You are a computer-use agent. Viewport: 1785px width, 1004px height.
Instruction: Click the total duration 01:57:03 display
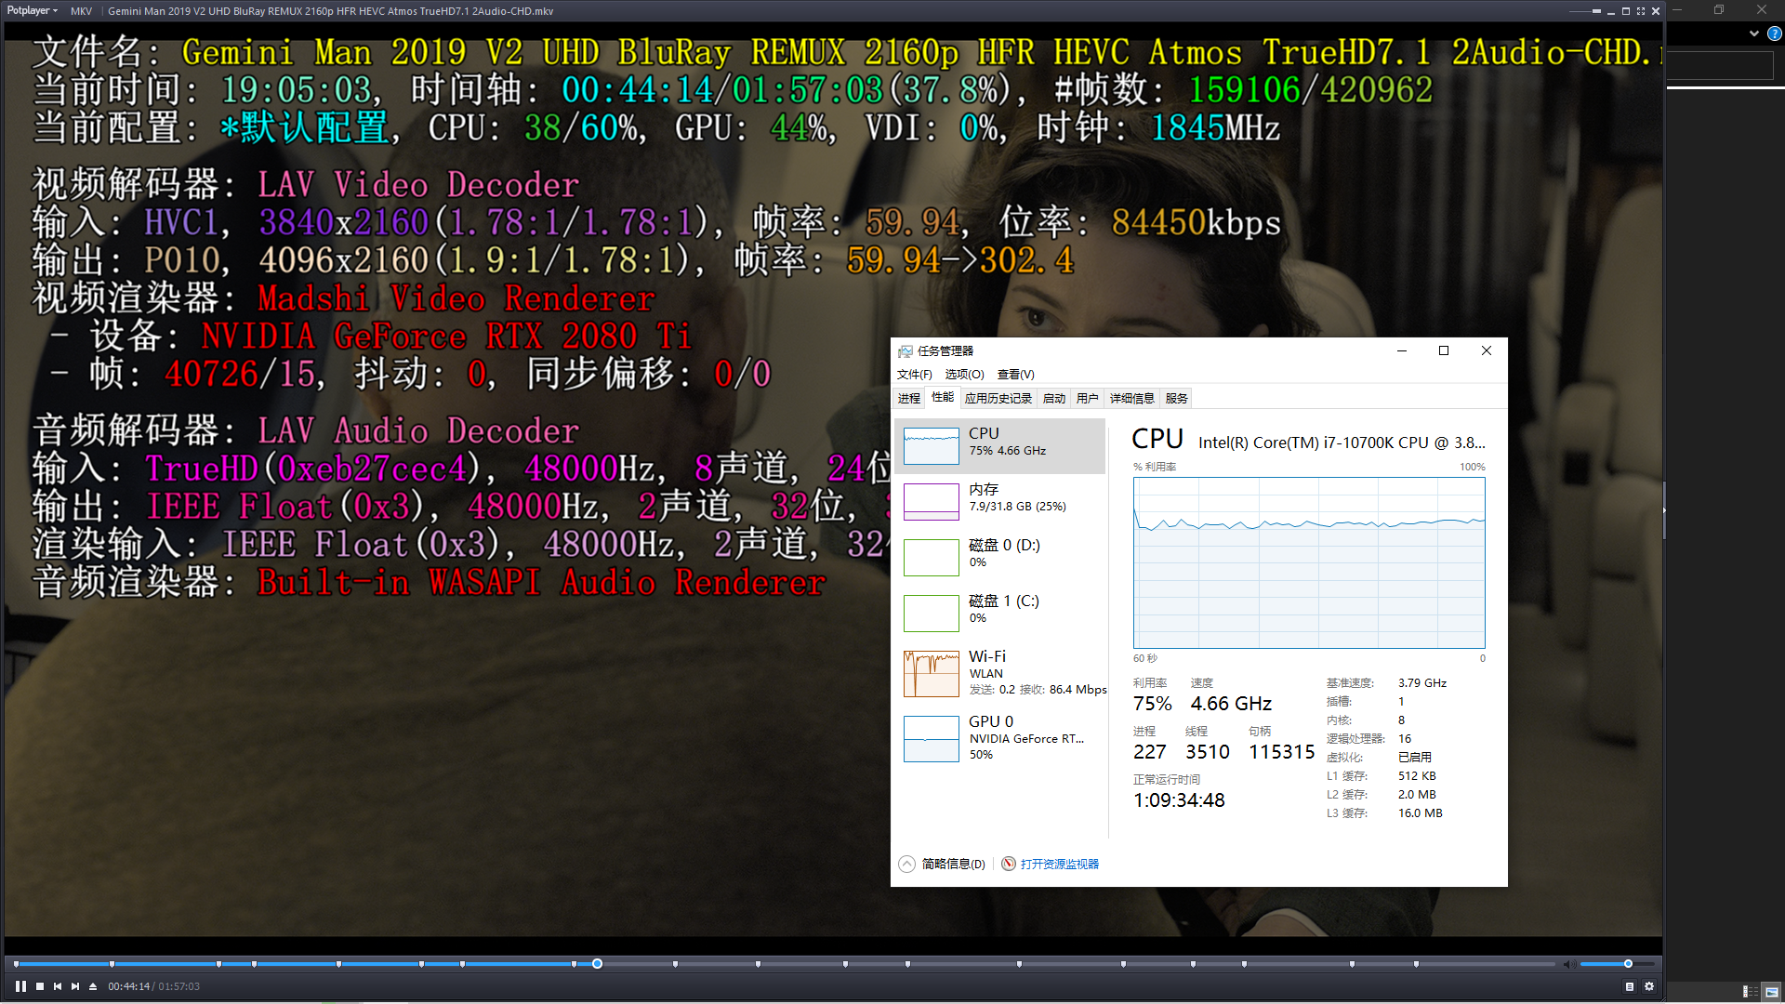[x=179, y=987]
